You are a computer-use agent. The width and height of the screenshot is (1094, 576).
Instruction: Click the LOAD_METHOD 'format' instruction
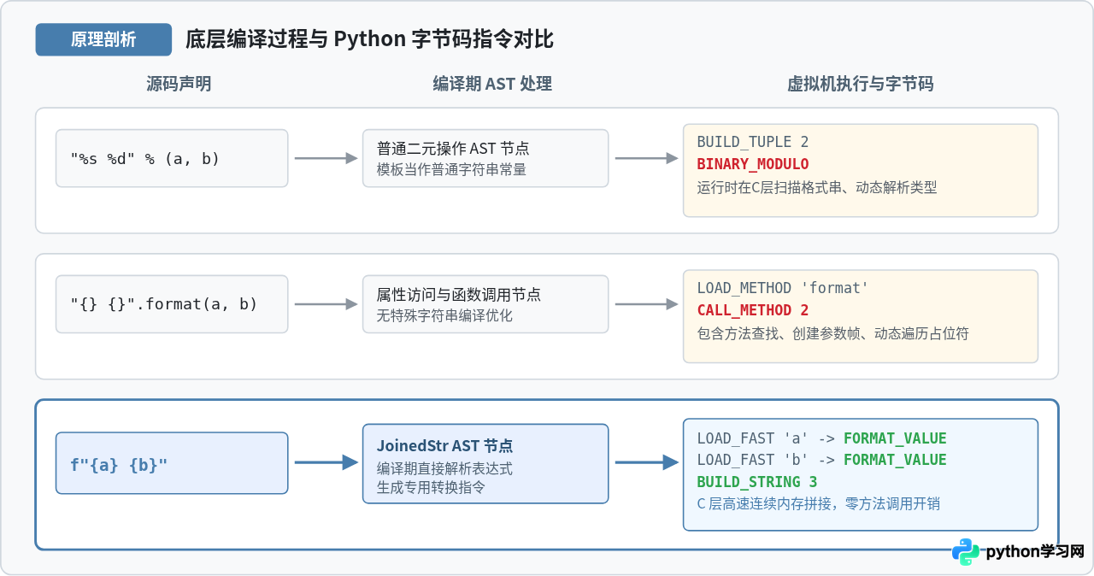[783, 288]
